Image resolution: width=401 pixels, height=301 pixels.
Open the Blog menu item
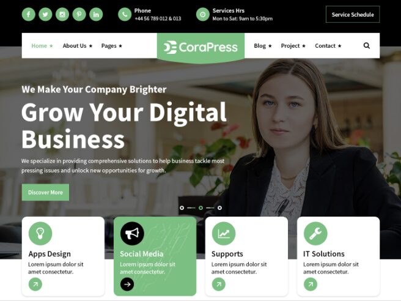(x=263, y=46)
